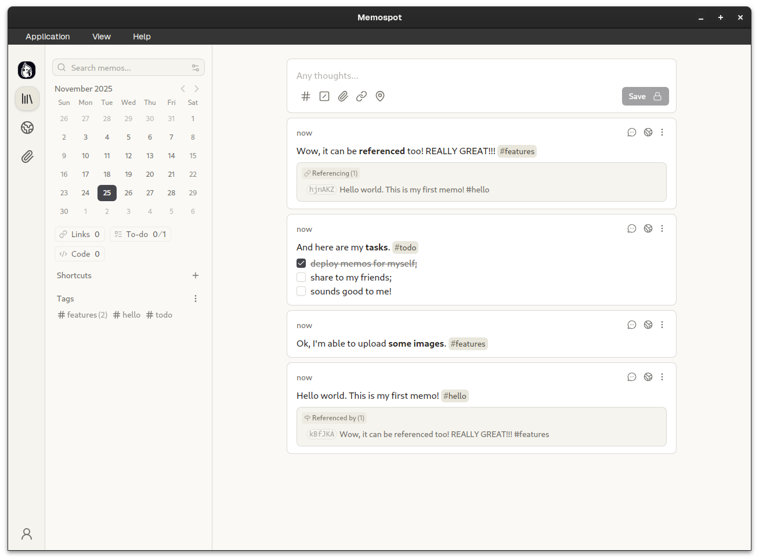Screen dimensions: 759x560
Task: Select November 24 in calendar
Action: [85, 193]
